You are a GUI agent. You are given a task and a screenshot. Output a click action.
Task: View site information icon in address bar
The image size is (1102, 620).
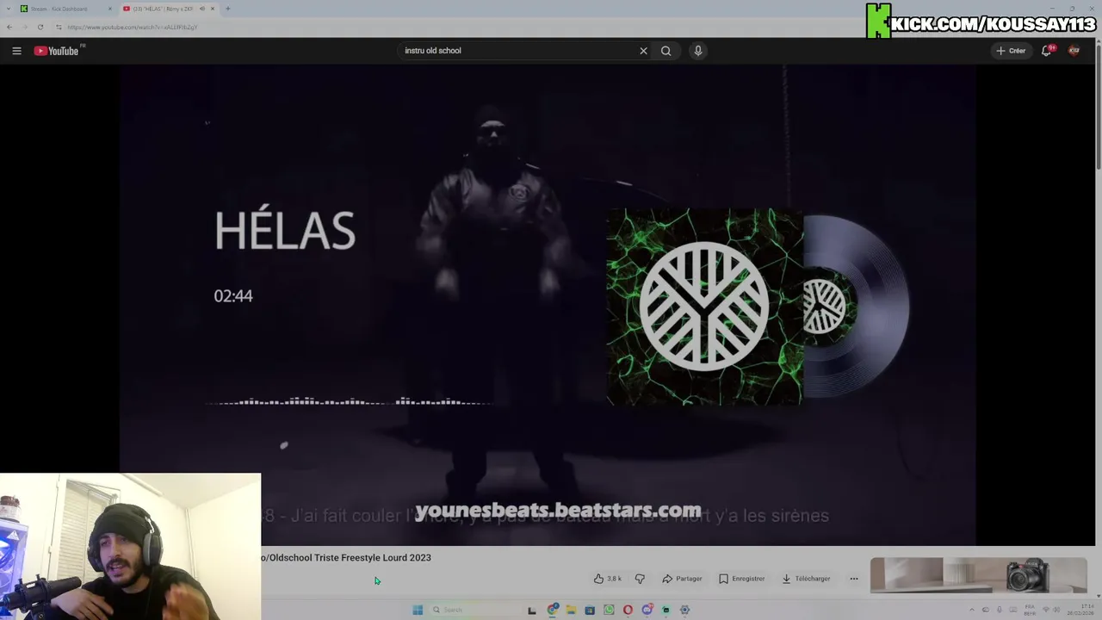(59, 27)
